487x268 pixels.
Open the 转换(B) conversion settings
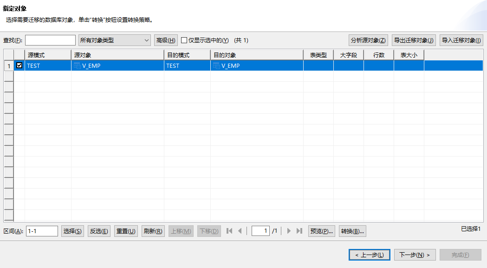pyautogui.click(x=352, y=230)
